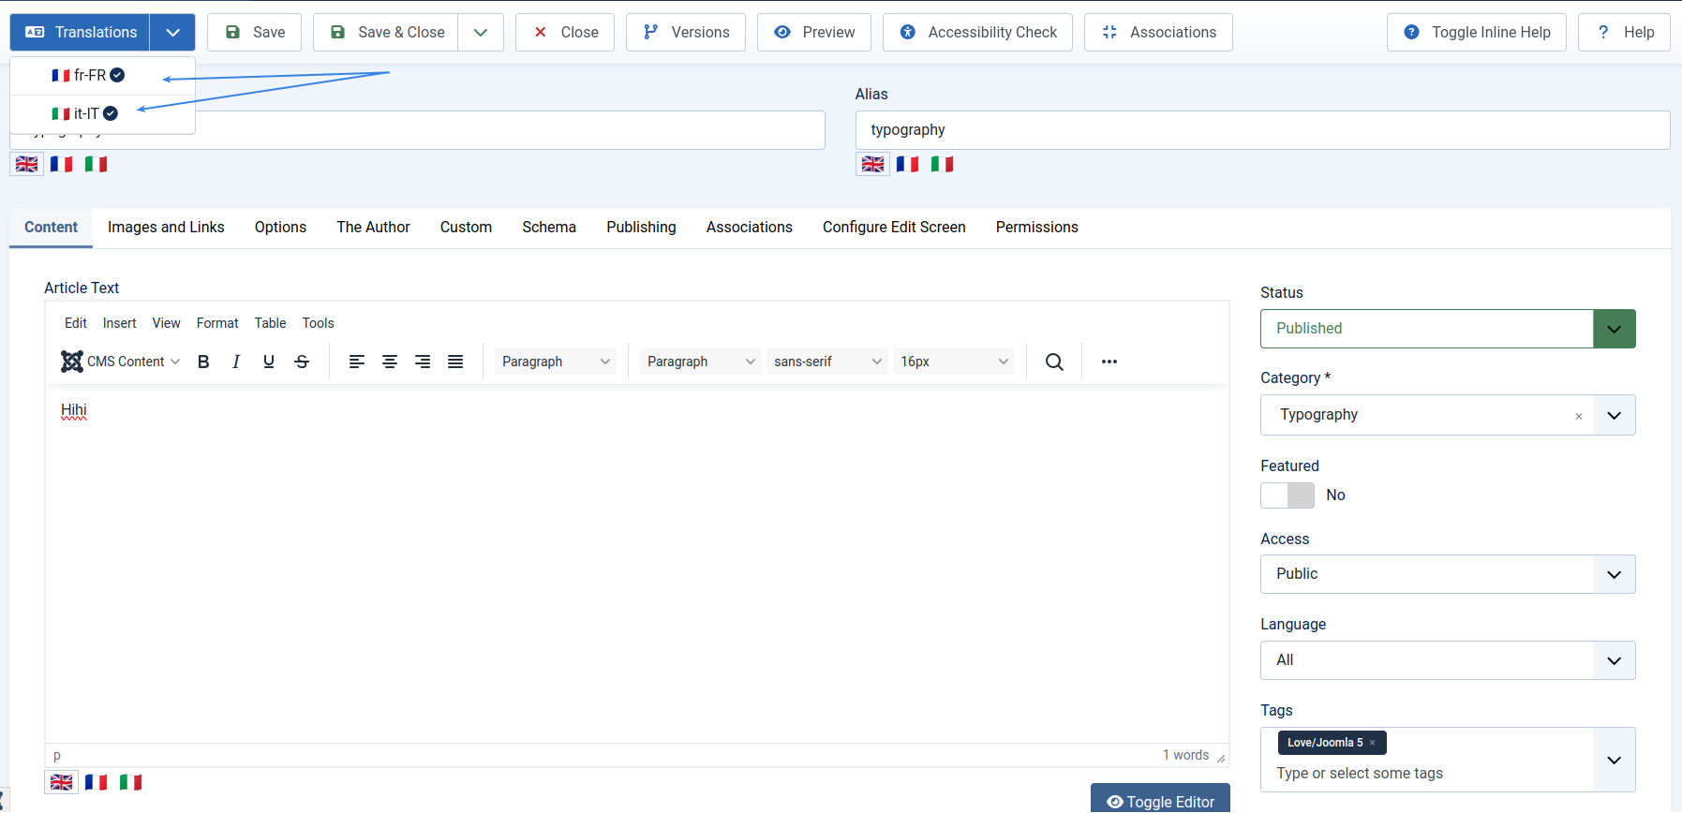Viewport: 1682px width, 813px height.
Task: Reveal more editor toolbar options
Action: [x=1109, y=362]
